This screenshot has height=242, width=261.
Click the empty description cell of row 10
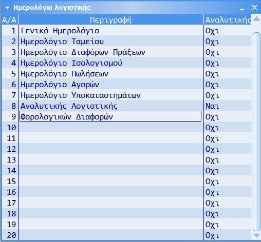click(111, 128)
